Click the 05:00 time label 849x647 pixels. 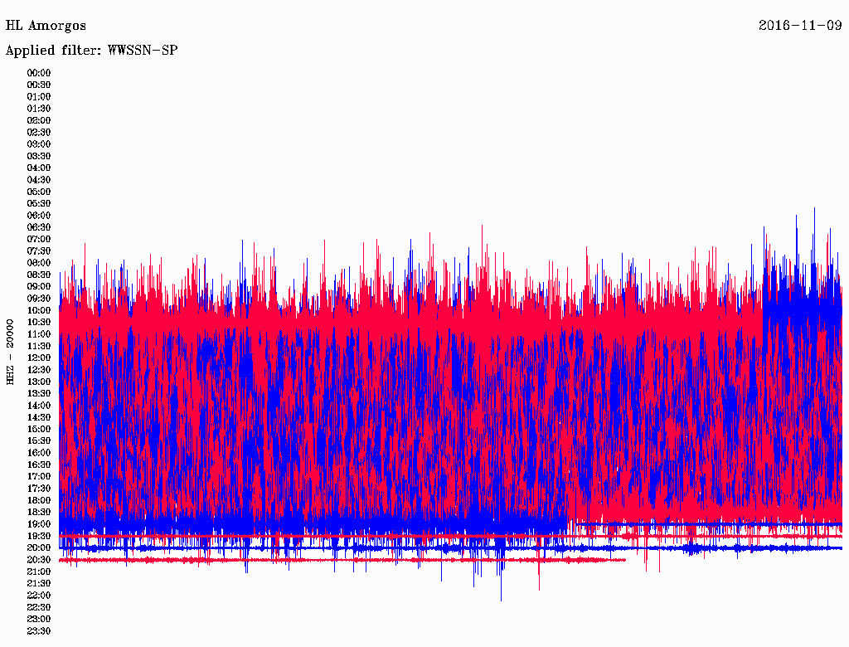39,192
